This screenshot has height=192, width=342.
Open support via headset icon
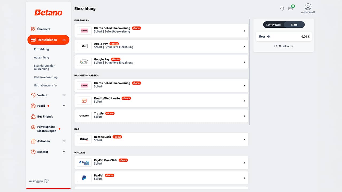click(282, 9)
